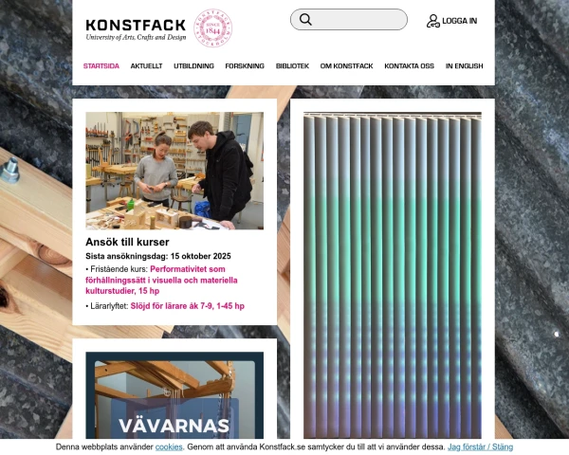Open the Slöjd för lärare åk 7-9 link
This screenshot has height=455, width=569.
(187, 306)
